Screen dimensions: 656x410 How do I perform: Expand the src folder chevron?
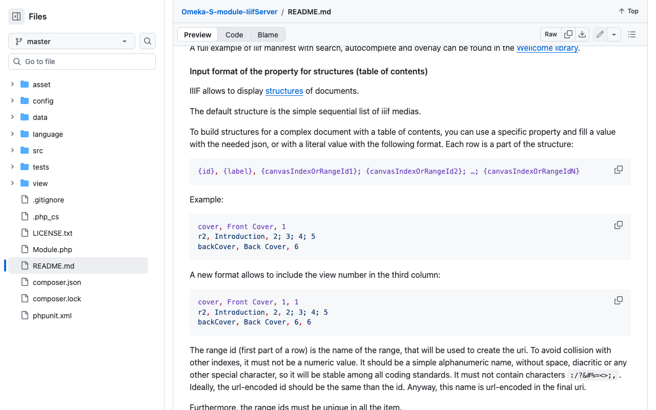tap(12, 151)
